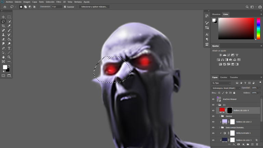Hide the Relleno de color 2 layer
Viewport: 263px width, 148px height.
[x=213, y=122]
